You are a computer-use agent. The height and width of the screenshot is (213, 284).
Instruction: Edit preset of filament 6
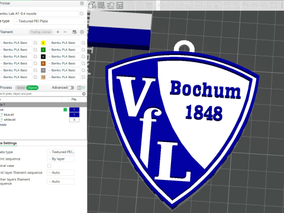(83, 57)
